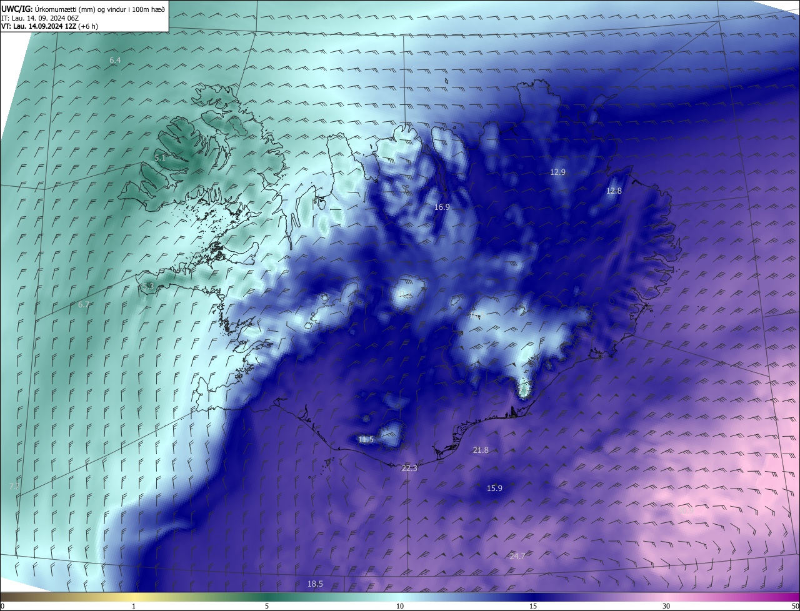Click the 22.3 value label on the south coast
The image size is (800, 611).
coord(409,468)
